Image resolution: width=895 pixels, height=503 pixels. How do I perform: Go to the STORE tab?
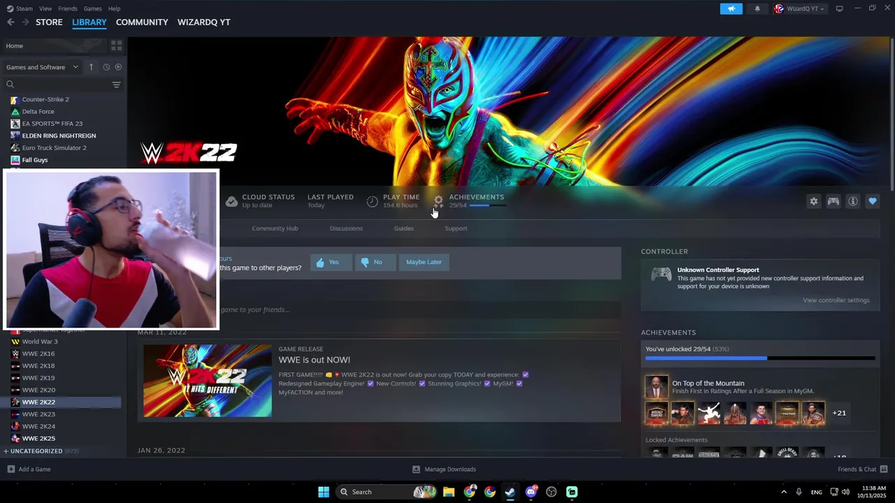(49, 22)
